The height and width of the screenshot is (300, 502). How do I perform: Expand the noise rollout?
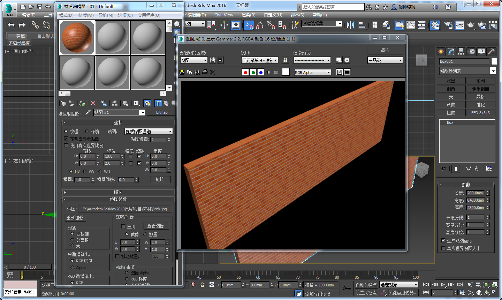(x=118, y=192)
